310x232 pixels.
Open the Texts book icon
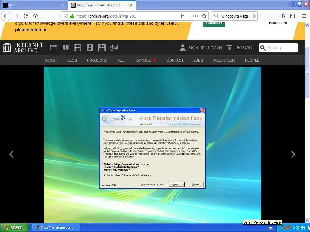(66, 48)
